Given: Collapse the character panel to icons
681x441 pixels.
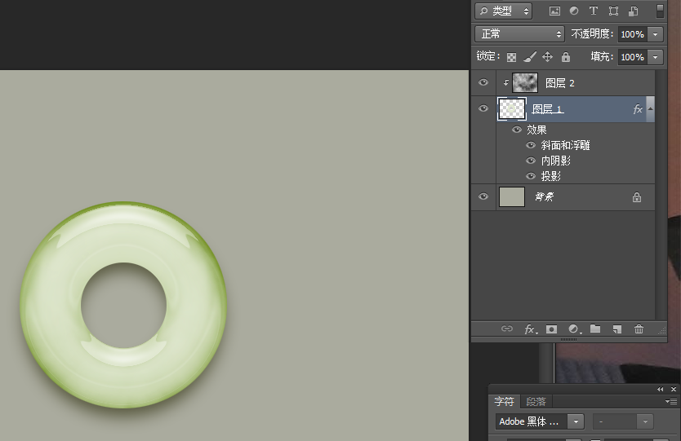Looking at the screenshot, I should 660,390.
